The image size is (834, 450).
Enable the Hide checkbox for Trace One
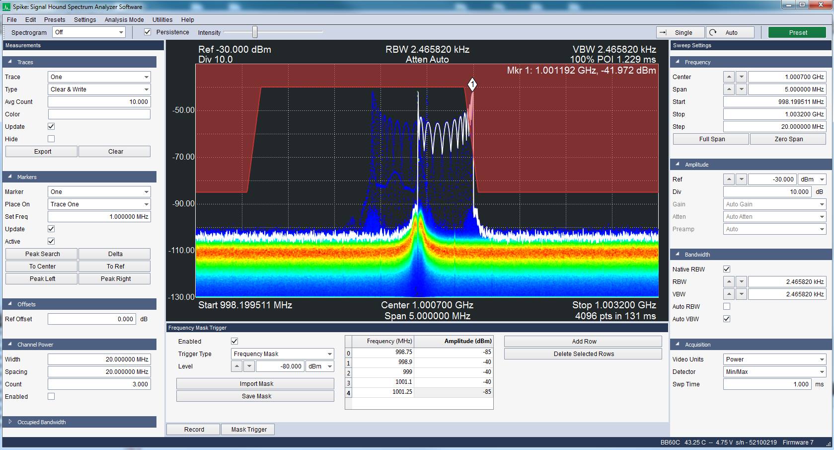tap(51, 139)
